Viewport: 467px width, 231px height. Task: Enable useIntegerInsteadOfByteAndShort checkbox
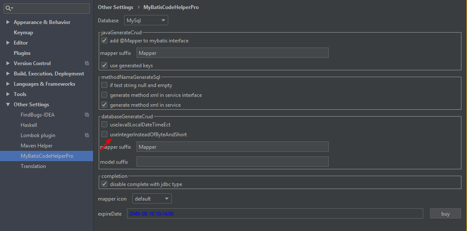coord(104,135)
